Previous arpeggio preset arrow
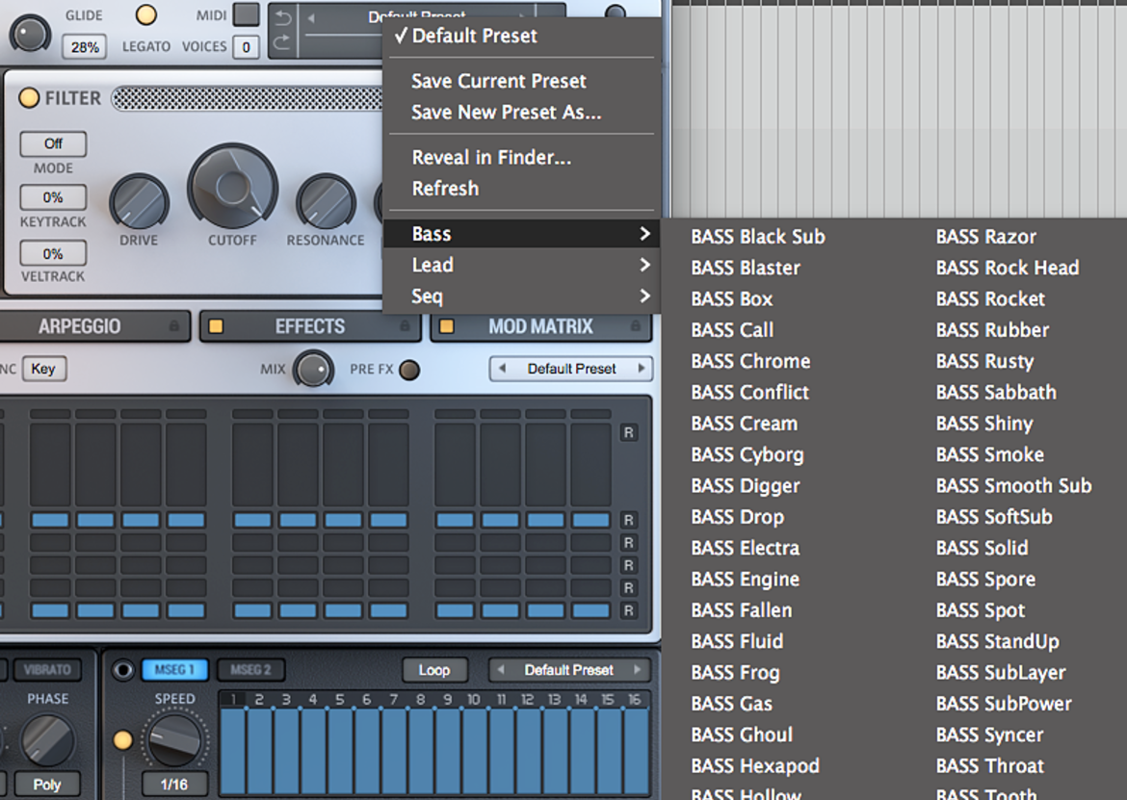 point(503,369)
